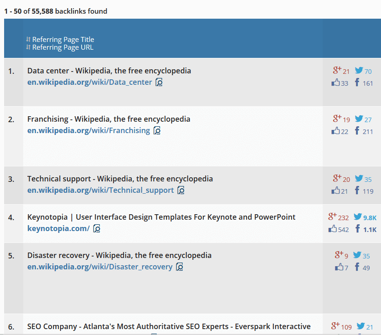Click Twitter count 9.8K in Keynotopia row

tap(370, 218)
